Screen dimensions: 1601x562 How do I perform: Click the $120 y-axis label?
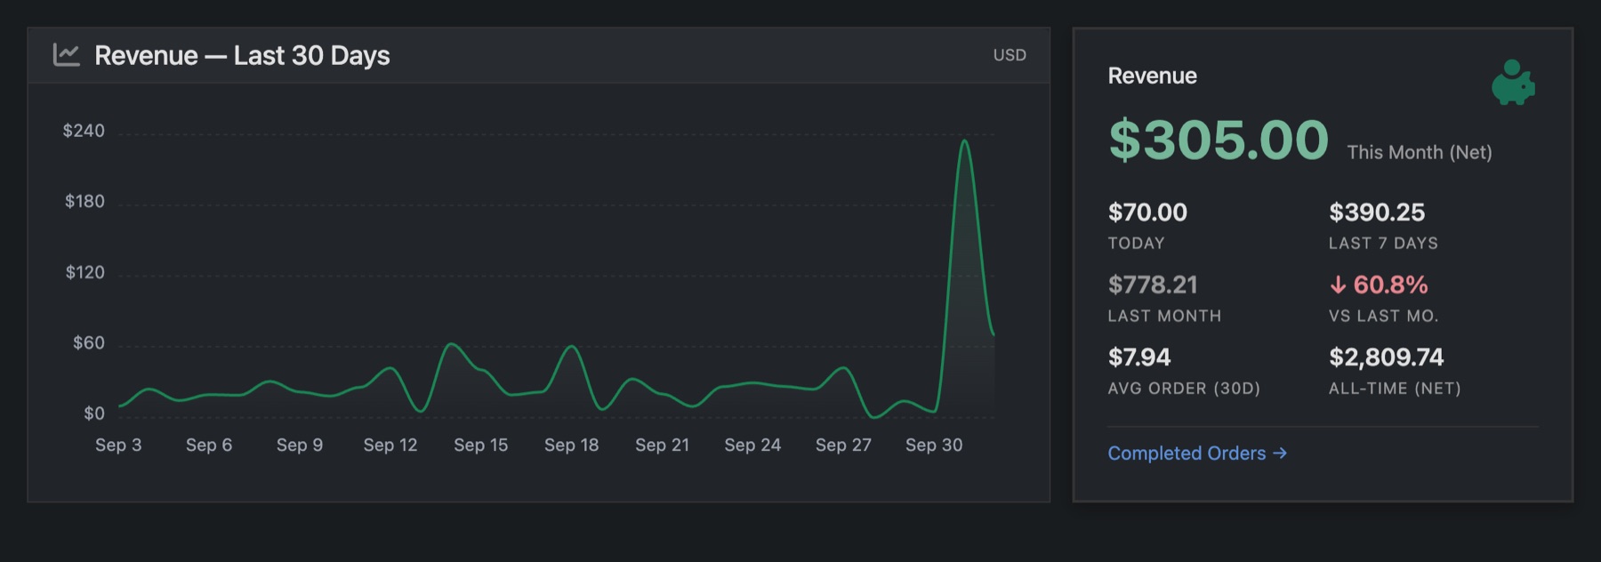tap(85, 273)
